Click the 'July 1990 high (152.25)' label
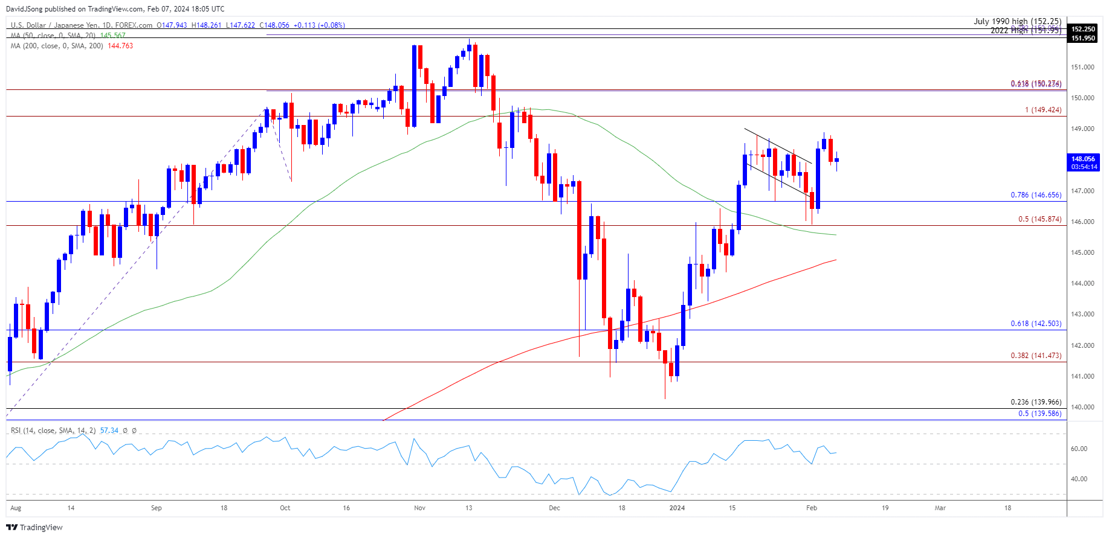 (1018, 21)
